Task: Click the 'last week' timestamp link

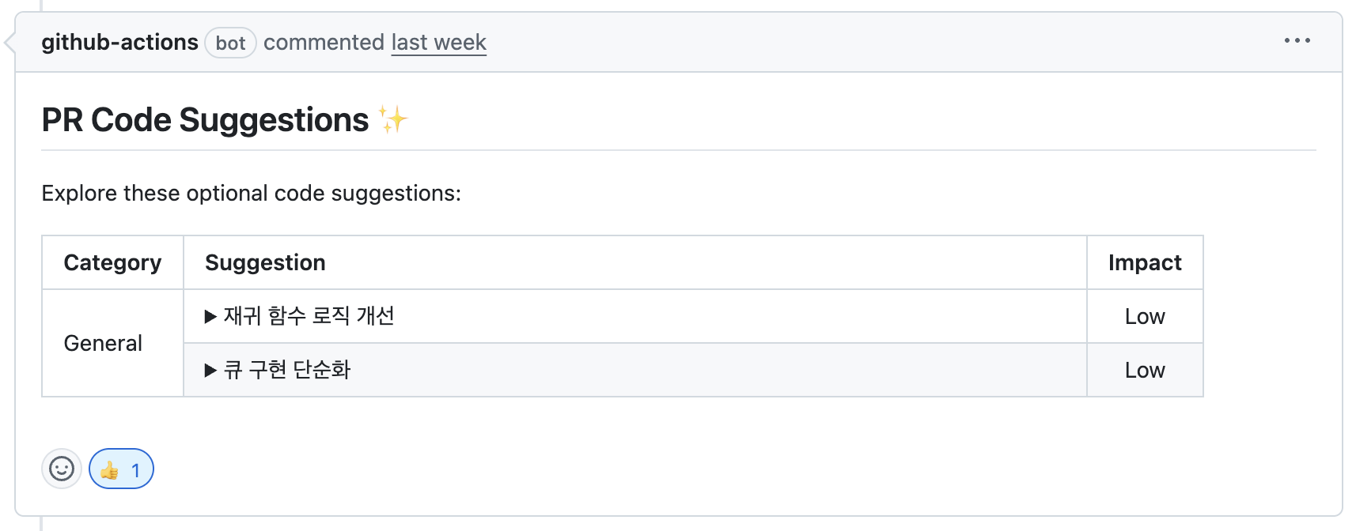Action: (x=438, y=42)
